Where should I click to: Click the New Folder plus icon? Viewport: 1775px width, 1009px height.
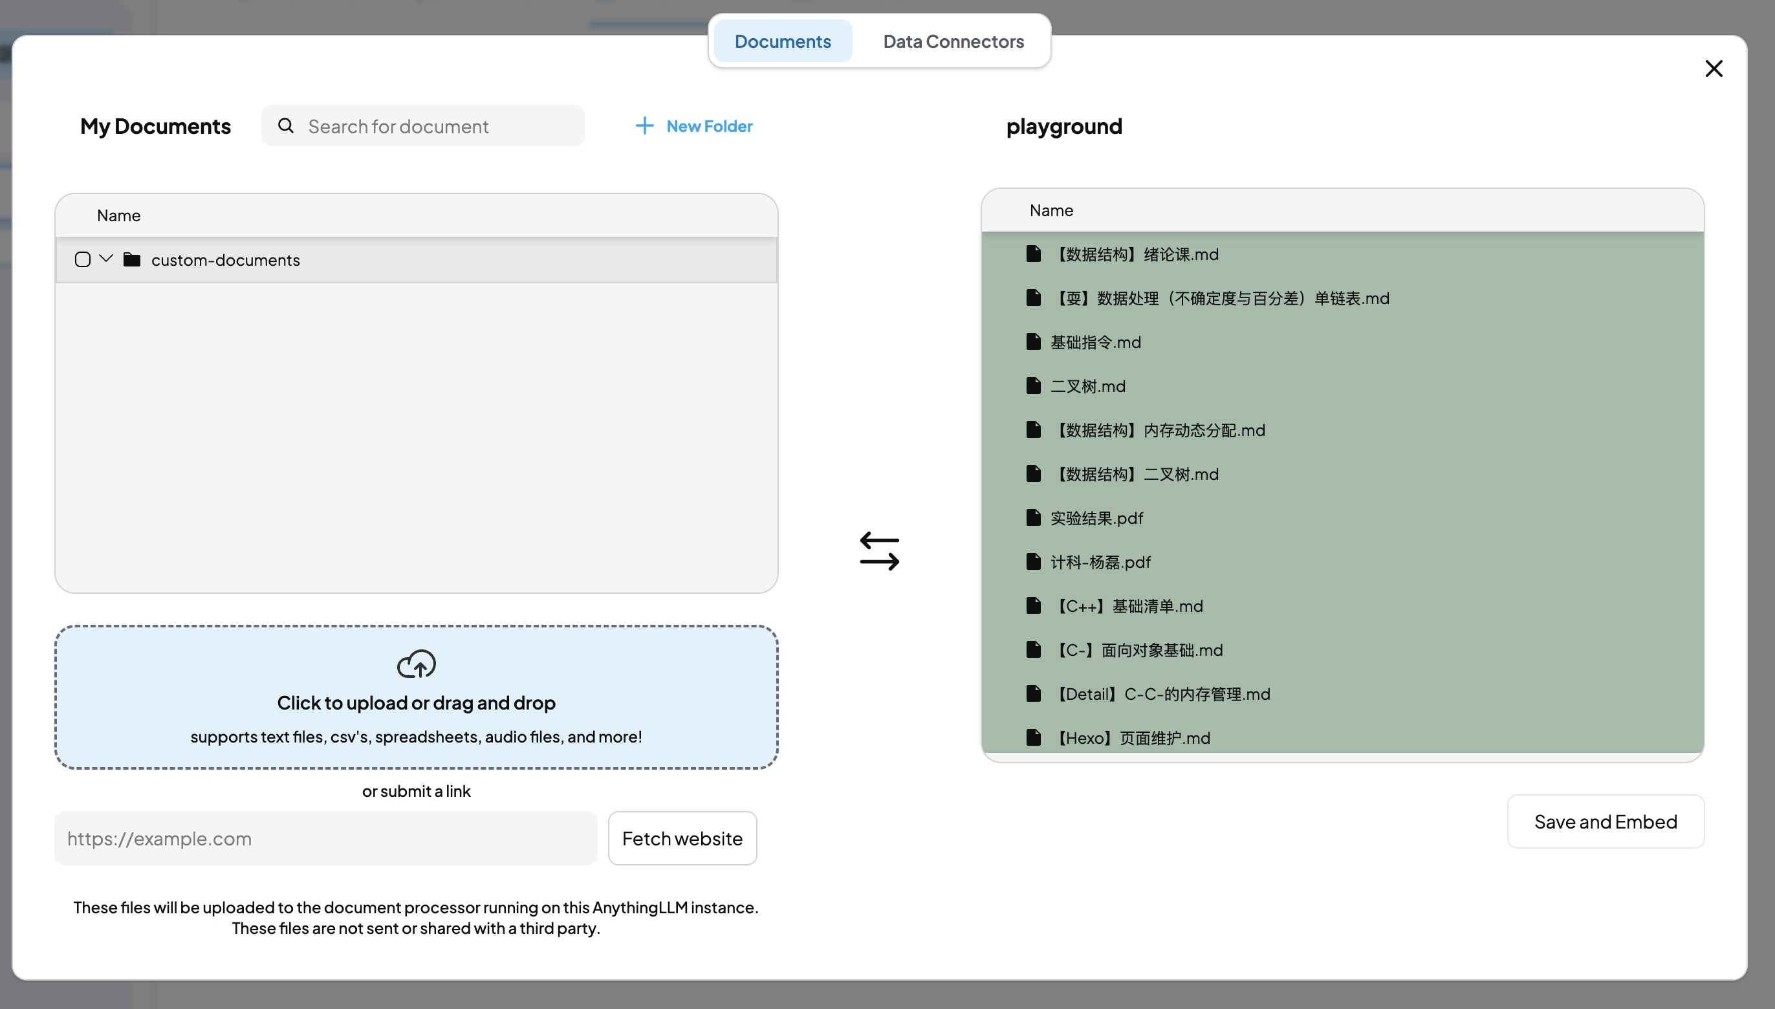pyautogui.click(x=642, y=124)
